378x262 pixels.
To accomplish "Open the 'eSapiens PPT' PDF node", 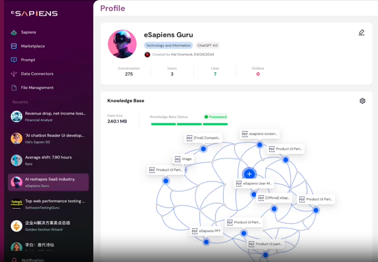I will [x=206, y=231].
